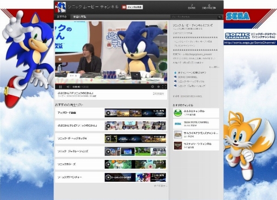Select the first channel navigation tab
The width and height of the screenshot is (277, 200).
tap(62, 17)
